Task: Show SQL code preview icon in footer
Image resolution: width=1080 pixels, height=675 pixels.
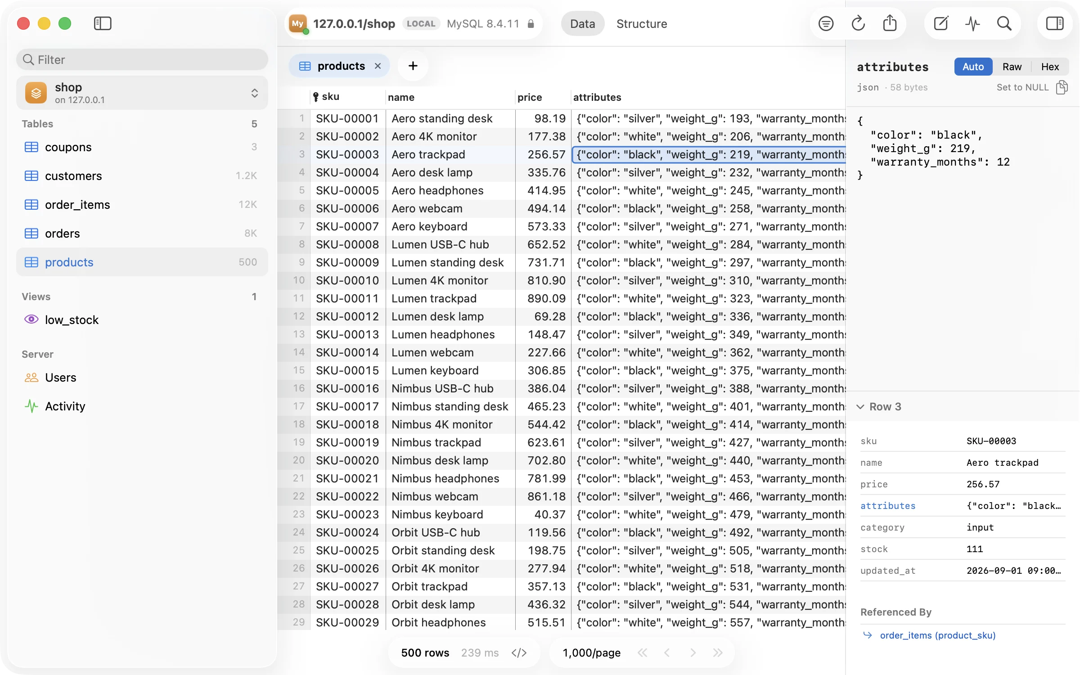Action: (x=519, y=652)
